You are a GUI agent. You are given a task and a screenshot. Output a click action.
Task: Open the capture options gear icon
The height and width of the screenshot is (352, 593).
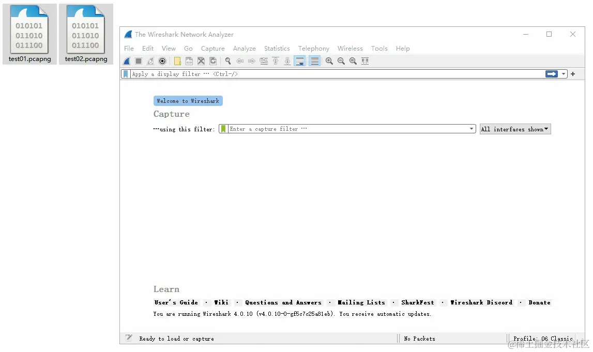pos(162,61)
